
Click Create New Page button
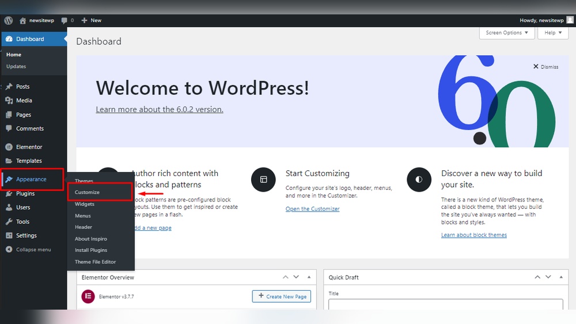[282, 296]
